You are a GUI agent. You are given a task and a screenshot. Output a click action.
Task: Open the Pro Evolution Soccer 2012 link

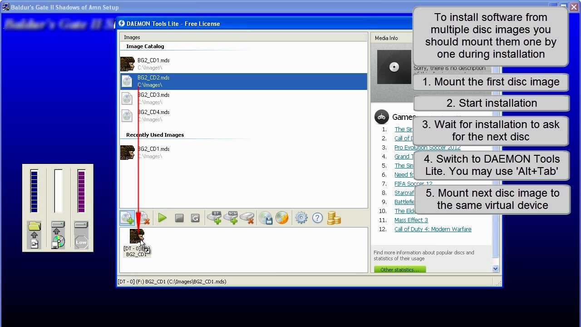[x=428, y=148]
